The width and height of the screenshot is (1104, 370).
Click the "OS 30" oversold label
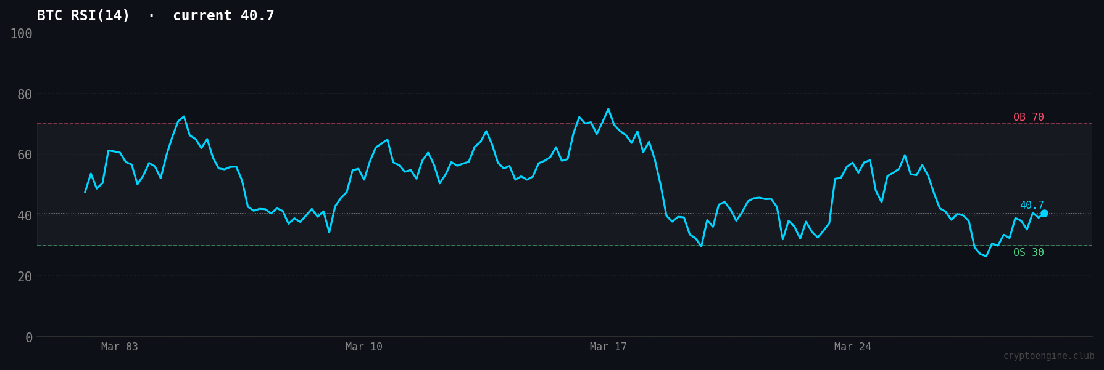click(1028, 252)
